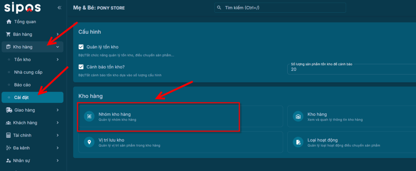The height and width of the screenshot is (171, 416).
Task: Click the PONY STORE store title
Action: point(111,8)
